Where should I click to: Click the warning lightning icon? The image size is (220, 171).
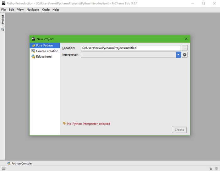(x=64, y=123)
